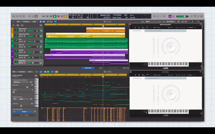Click the Region button in Automation/MIDI
Screen dimensions: 215x134
click(x=24, y=112)
